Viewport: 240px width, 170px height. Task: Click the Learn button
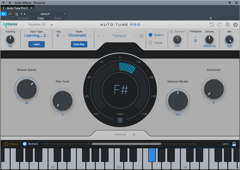(x=36, y=44)
